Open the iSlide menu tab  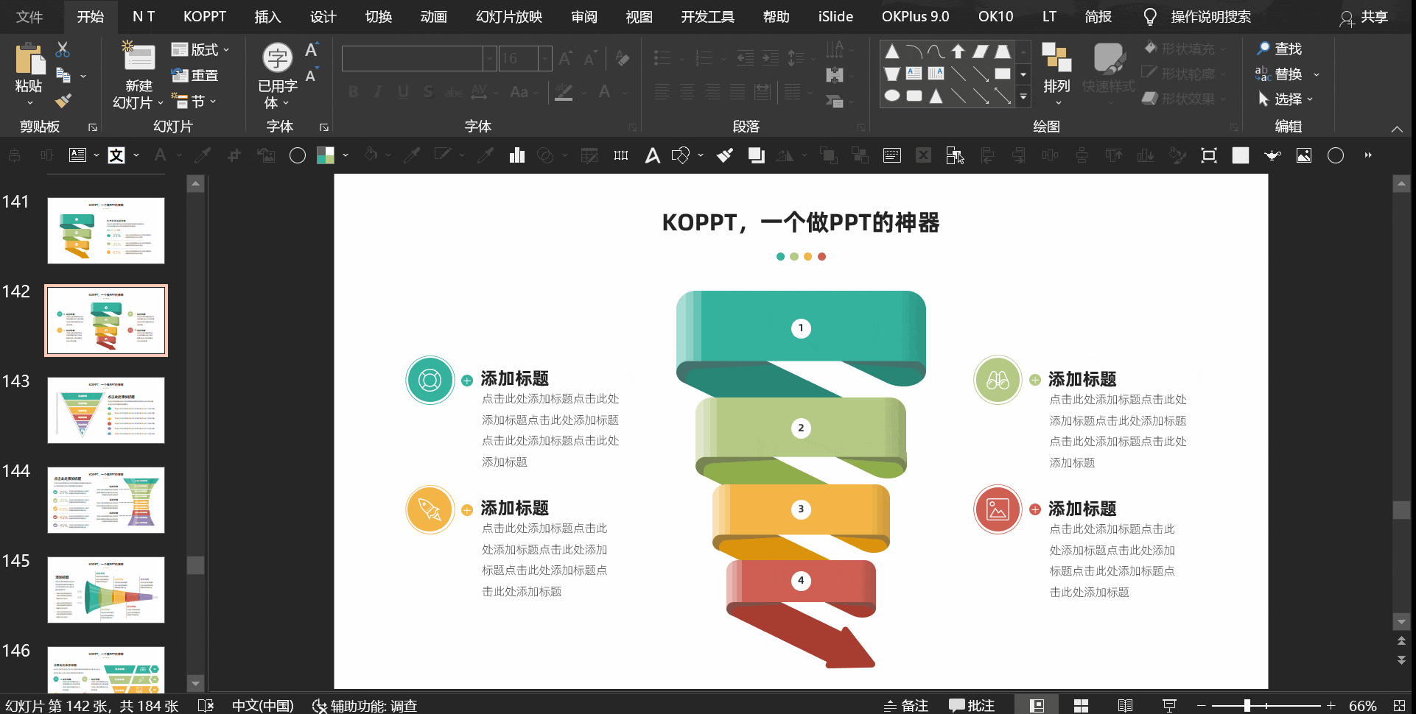tap(835, 16)
